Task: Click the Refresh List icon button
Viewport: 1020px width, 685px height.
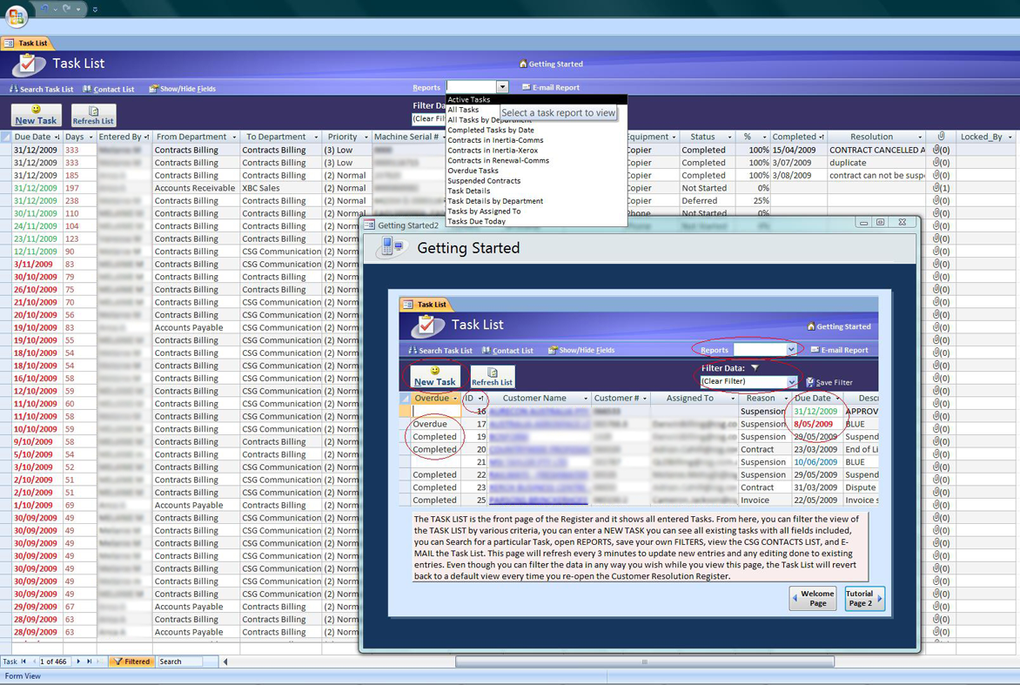Action: [93, 115]
